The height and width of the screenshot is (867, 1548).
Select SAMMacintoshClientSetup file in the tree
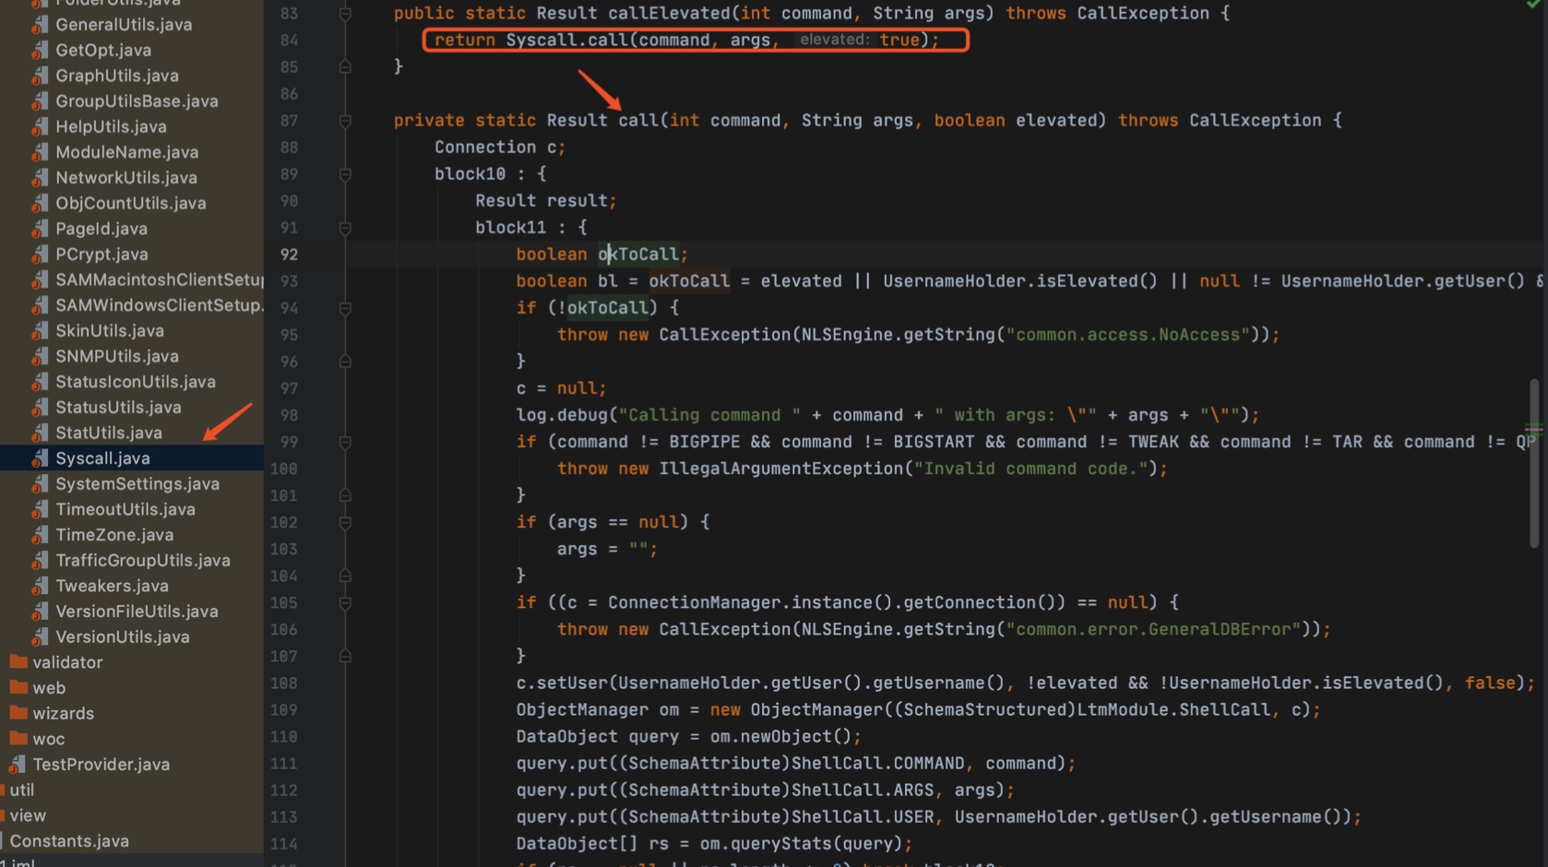tap(160, 279)
